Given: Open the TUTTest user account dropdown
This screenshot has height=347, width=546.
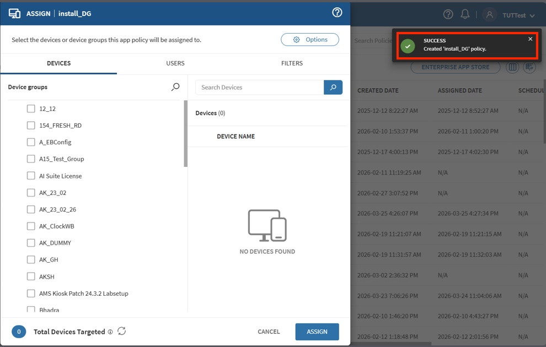Looking at the screenshot, I should point(510,15).
